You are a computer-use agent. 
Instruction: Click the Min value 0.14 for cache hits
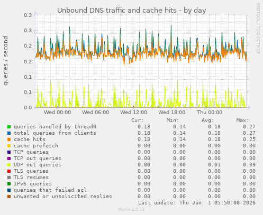[x=179, y=139]
